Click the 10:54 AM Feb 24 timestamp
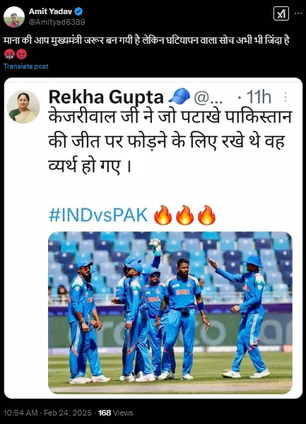This screenshot has width=306, height=424. 47,413
